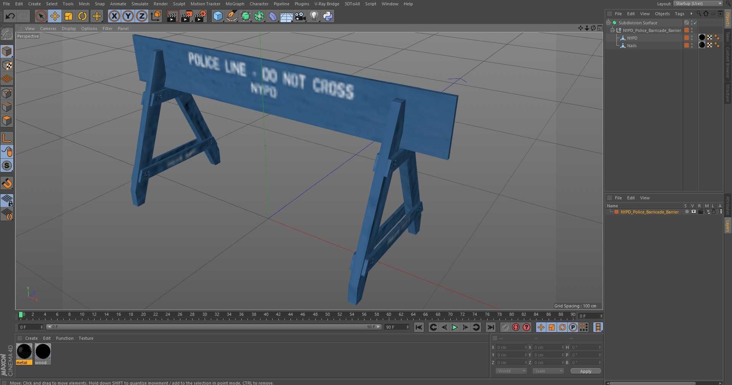Image resolution: width=732 pixels, height=385 pixels.
Task: Click the 90 F end frame field
Action: pyautogui.click(x=397, y=327)
